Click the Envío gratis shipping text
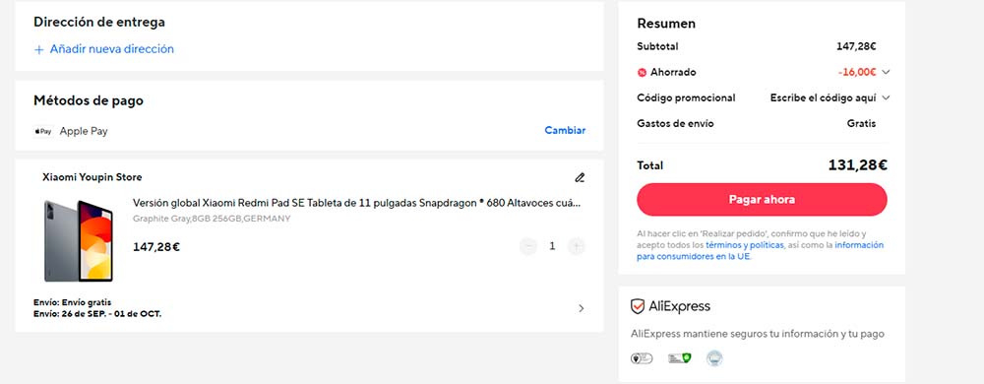984x384 pixels. [x=72, y=302]
